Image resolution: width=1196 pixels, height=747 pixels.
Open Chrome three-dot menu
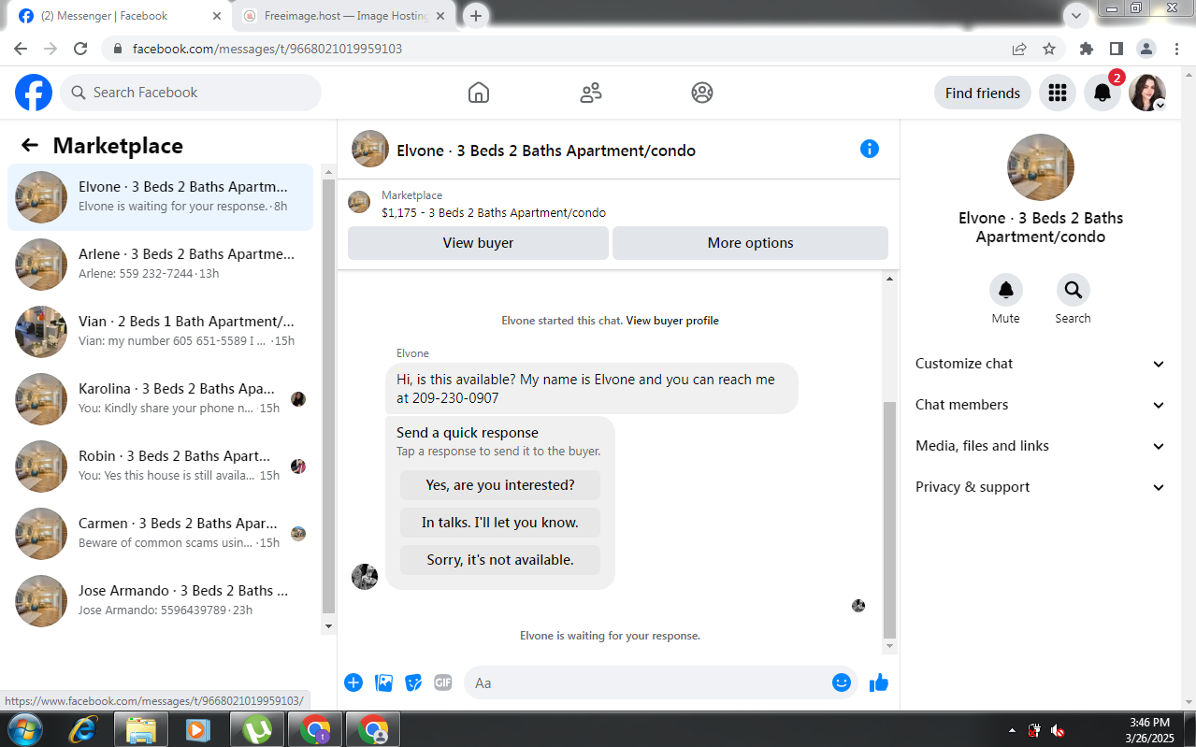click(1175, 49)
